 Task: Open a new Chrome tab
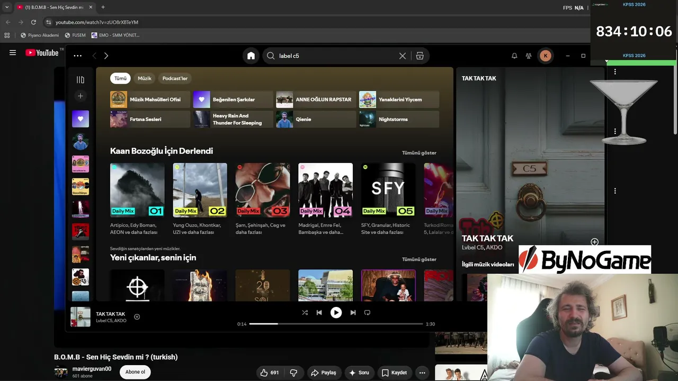point(103,7)
